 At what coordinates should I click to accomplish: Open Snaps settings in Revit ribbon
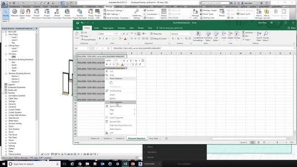pyautogui.click(x=28, y=13)
